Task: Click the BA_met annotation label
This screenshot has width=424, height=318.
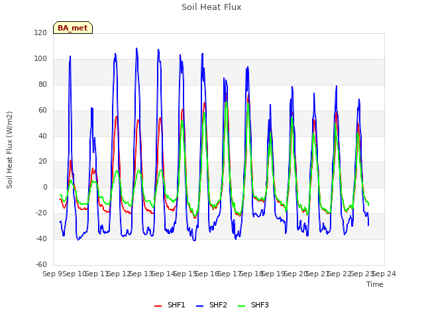Action: coord(73,28)
